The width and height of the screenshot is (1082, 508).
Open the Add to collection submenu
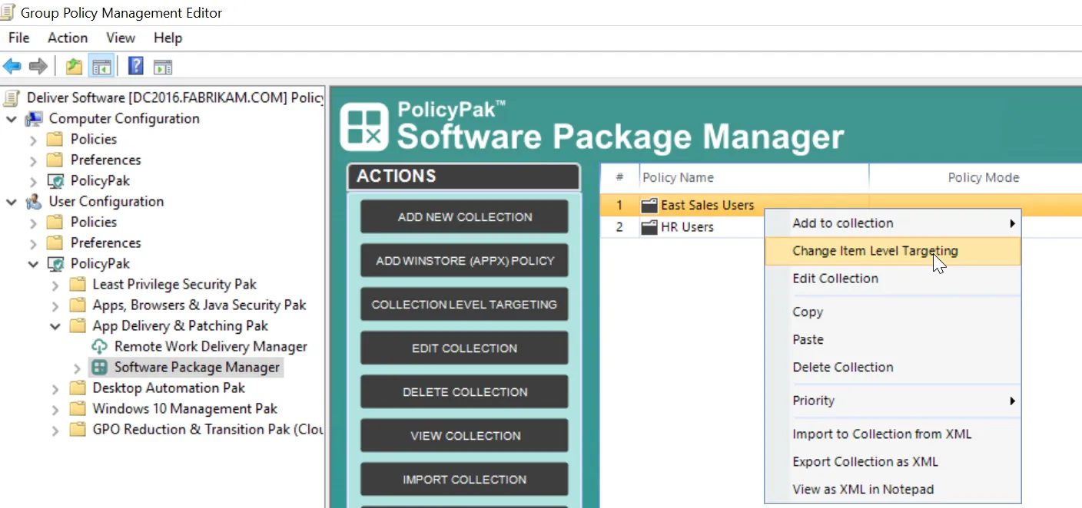893,223
